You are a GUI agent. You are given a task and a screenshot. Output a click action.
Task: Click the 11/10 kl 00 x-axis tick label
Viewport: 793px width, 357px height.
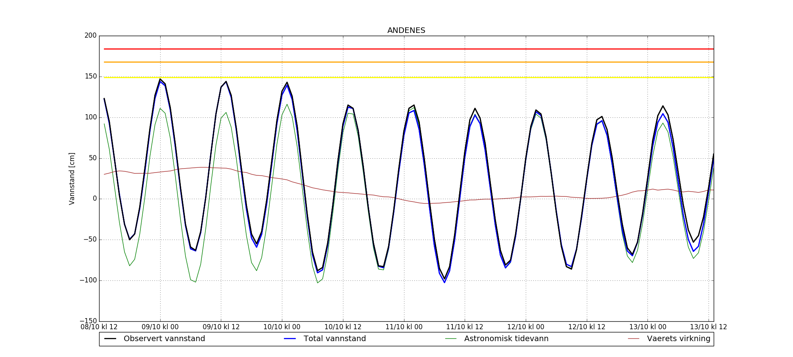pyautogui.click(x=404, y=327)
